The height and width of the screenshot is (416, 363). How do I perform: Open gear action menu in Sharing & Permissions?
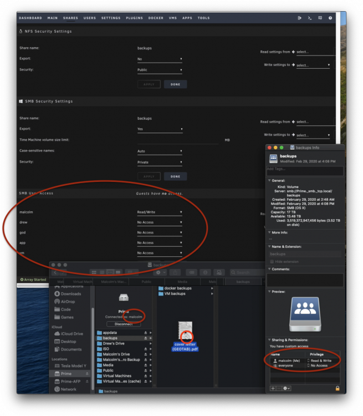pyautogui.click(x=287, y=388)
